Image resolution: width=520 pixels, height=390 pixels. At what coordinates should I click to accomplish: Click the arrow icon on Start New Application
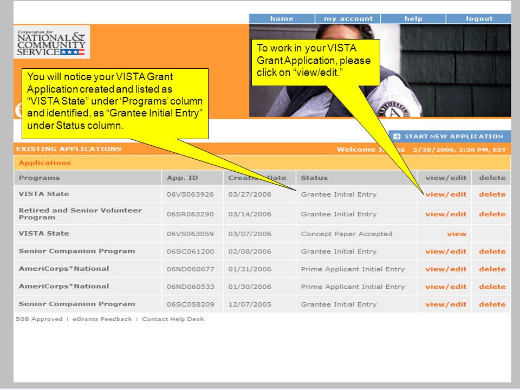(x=396, y=136)
